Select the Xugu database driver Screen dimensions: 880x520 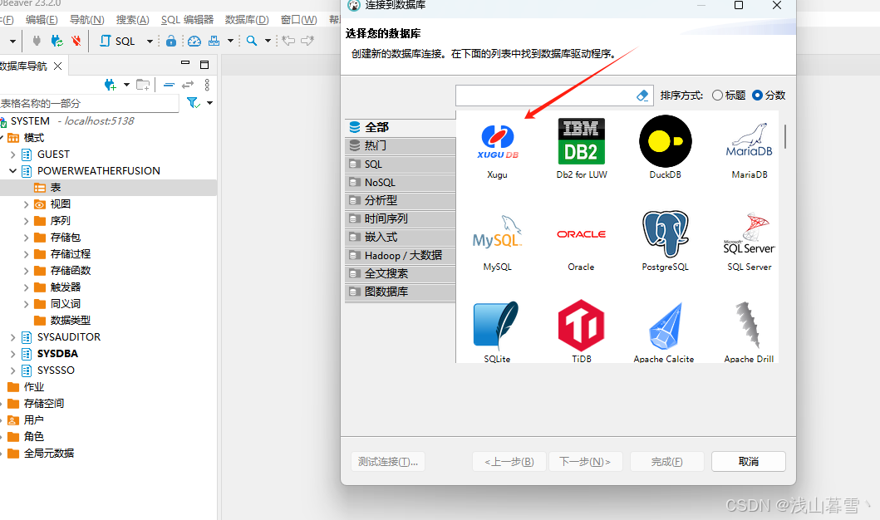(x=497, y=149)
